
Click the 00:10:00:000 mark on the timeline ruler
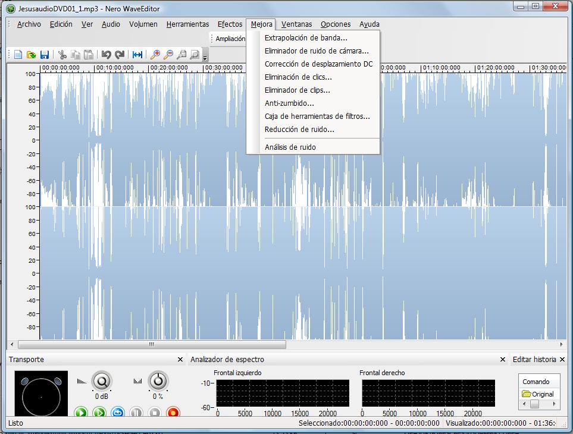tap(114, 68)
